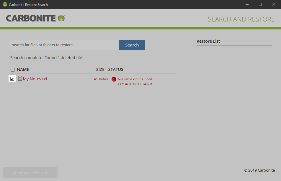
Task: Click the red exclamation status icon
Action: 114,79
